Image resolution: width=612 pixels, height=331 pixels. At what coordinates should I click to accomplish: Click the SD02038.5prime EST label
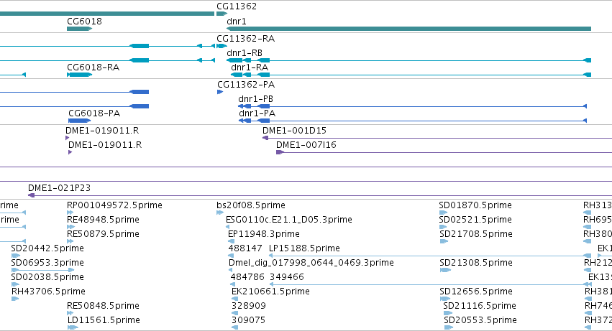pos(47,277)
